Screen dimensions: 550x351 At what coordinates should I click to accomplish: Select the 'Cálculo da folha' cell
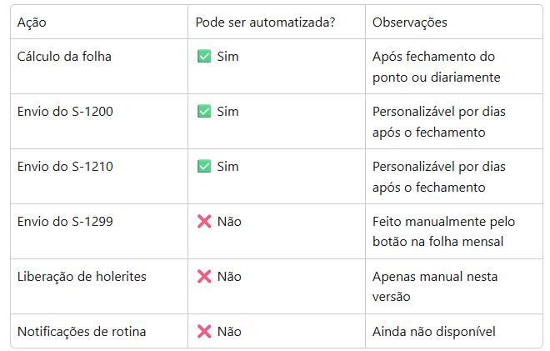tap(64, 57)
